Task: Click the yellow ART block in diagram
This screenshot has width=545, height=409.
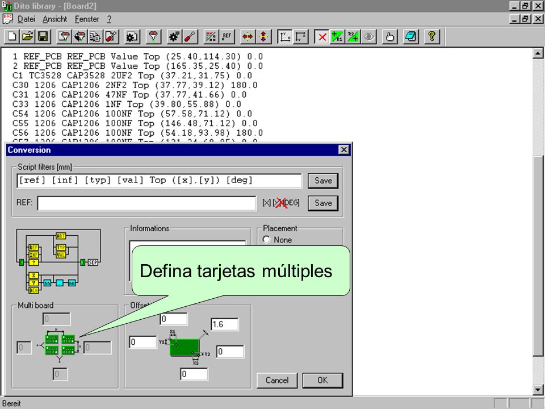Action: coord(61,236)
